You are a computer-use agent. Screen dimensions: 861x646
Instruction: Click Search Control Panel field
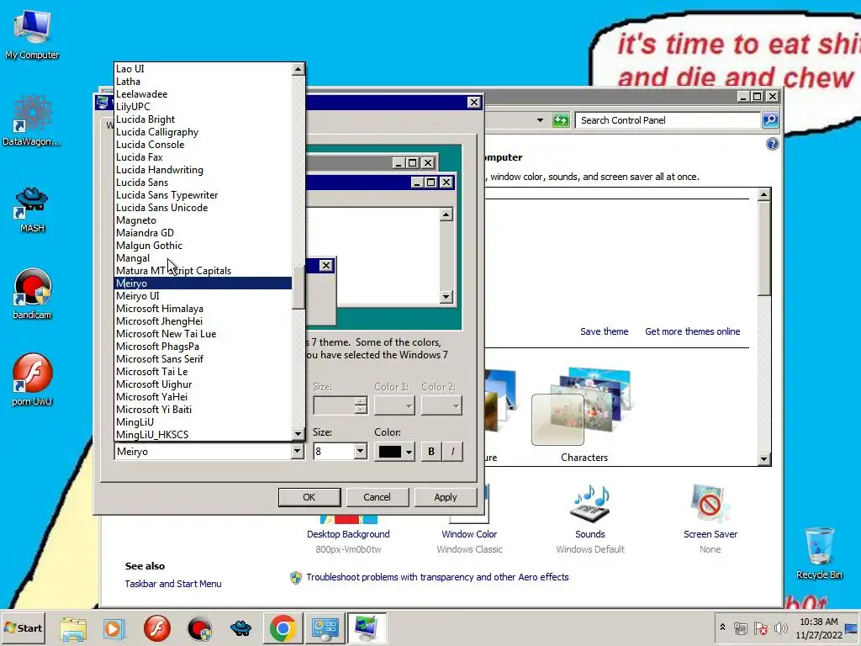pos(667,120)
